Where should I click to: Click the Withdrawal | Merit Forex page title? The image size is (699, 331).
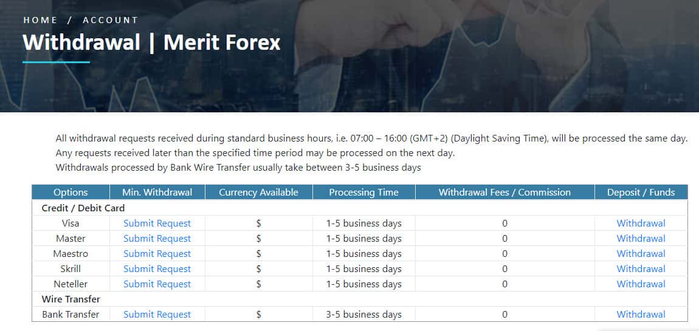pos(151,43)
